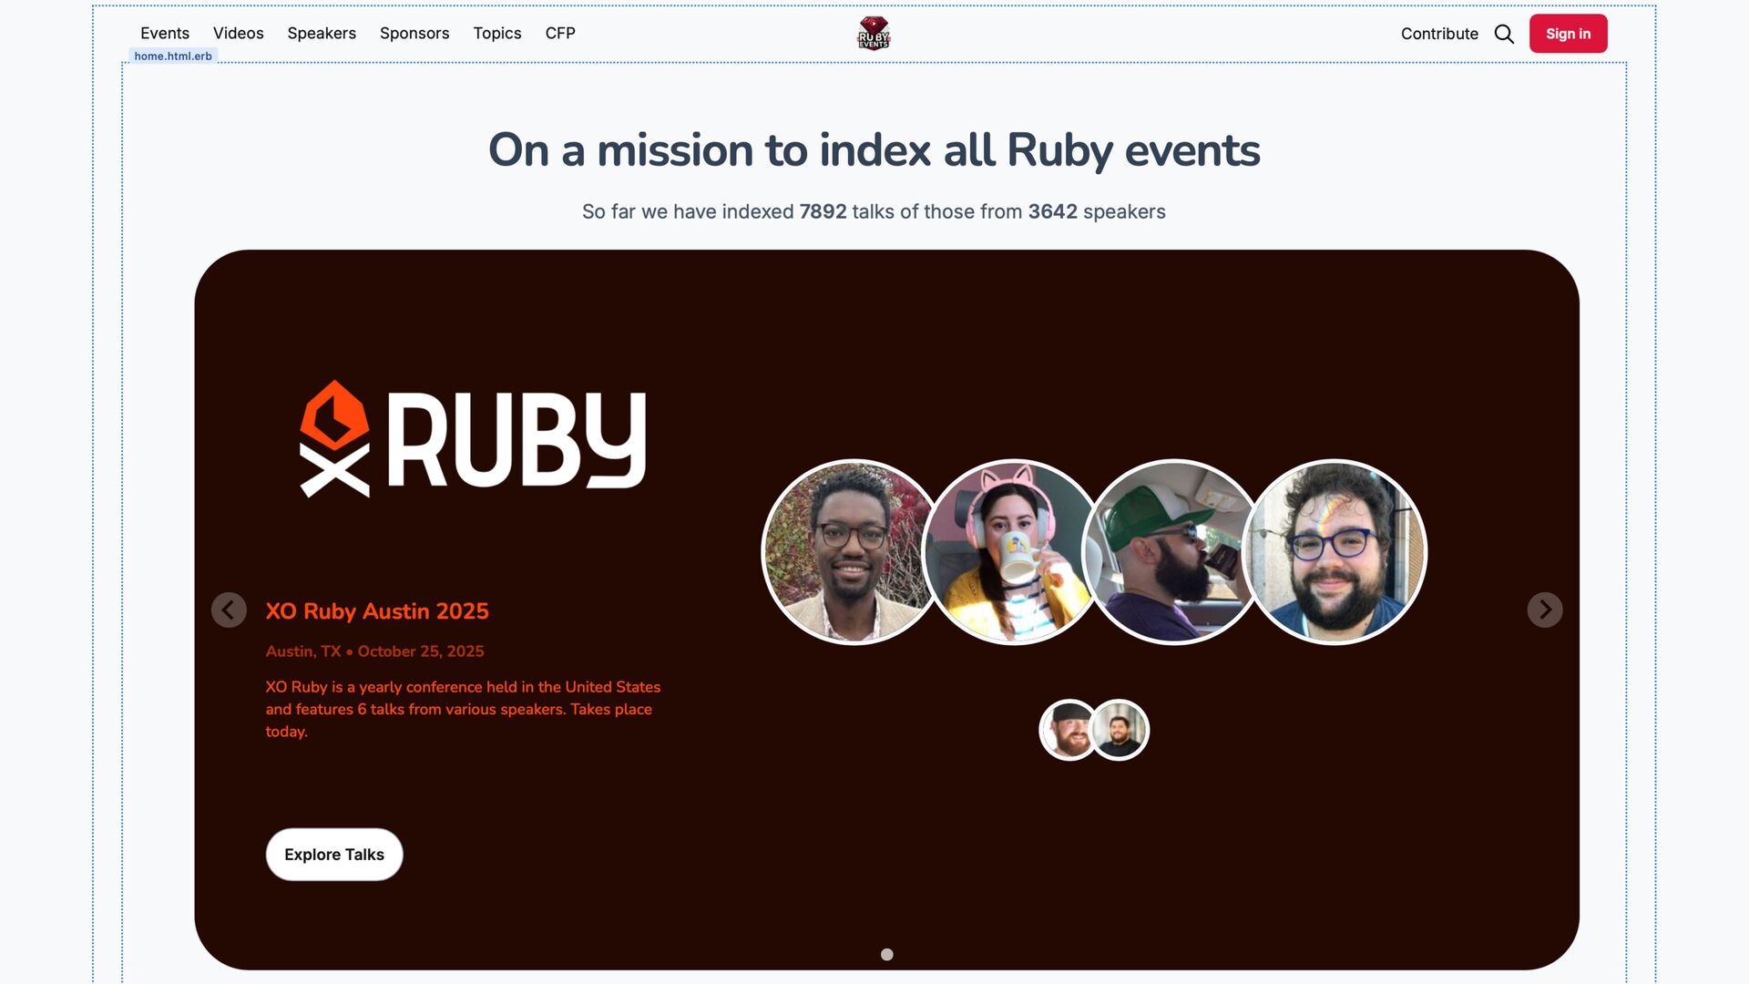This screenshot has height=984, width=1749.
Task: Open the search magnifier icon
Action: pyautogui.click(x=1504, y=34)
